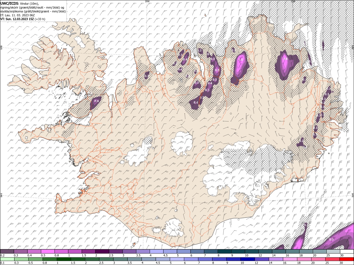Pick the dark teal swatch labeled 8 in the purple row
The image size is (354, 265).
pyautogui.click(x=224, y=251)
